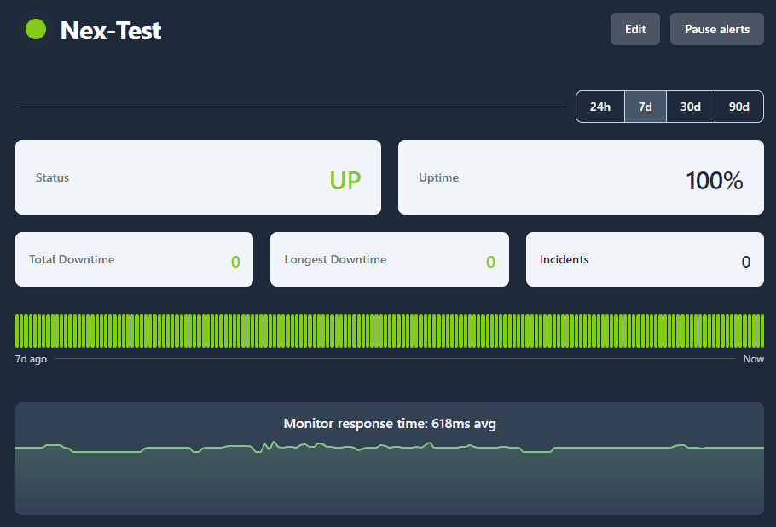Open the Edit monitor dialog

pyautogui.click(x=634, y=28)
